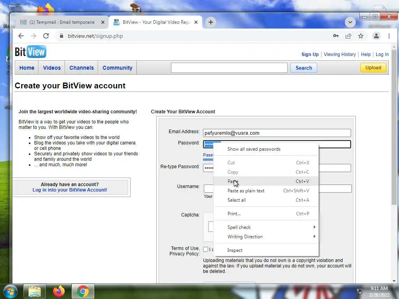This screenshot has width=399, height=299.
Task: Open the Chrome profile avatar icon
Action: coord(376,36)
